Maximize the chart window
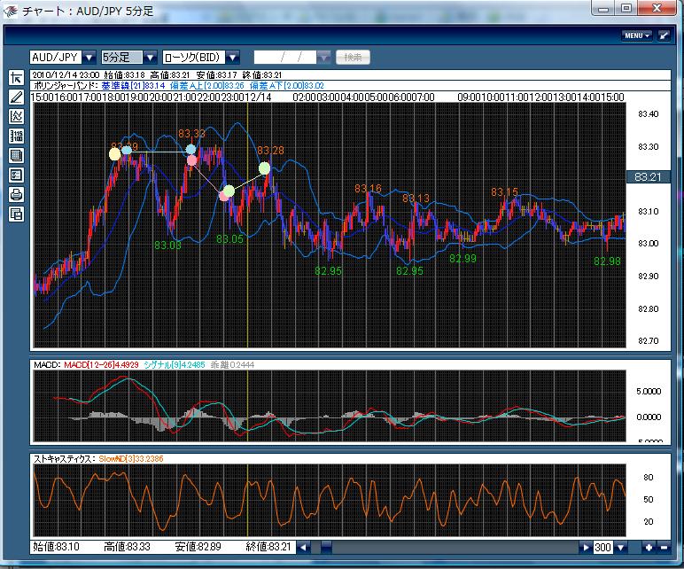 626,8
